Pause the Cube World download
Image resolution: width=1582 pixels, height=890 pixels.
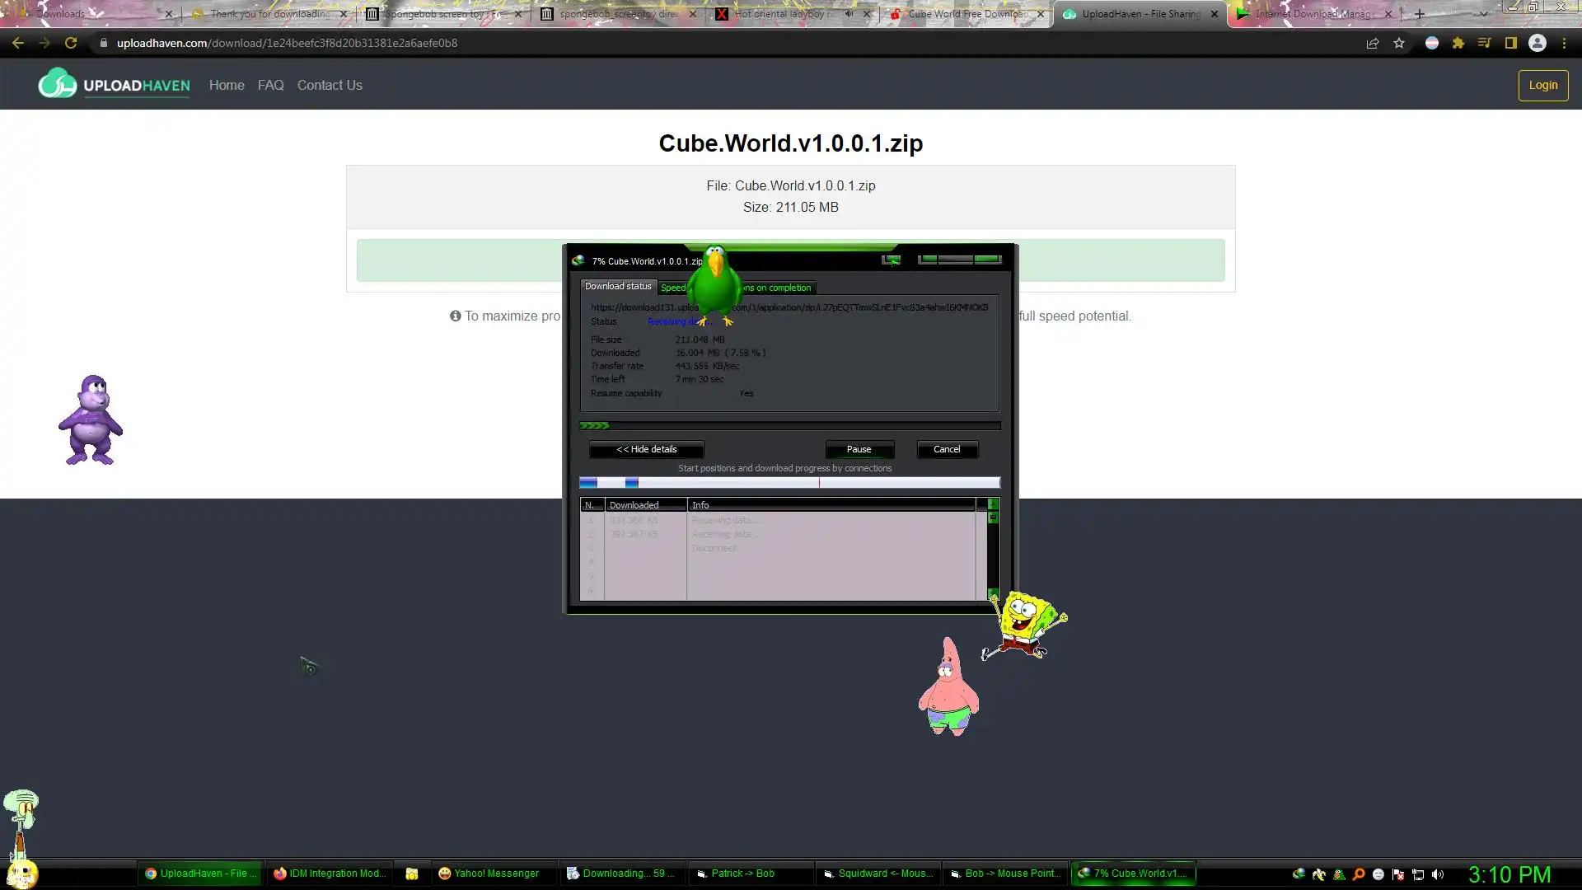(859, 449)
